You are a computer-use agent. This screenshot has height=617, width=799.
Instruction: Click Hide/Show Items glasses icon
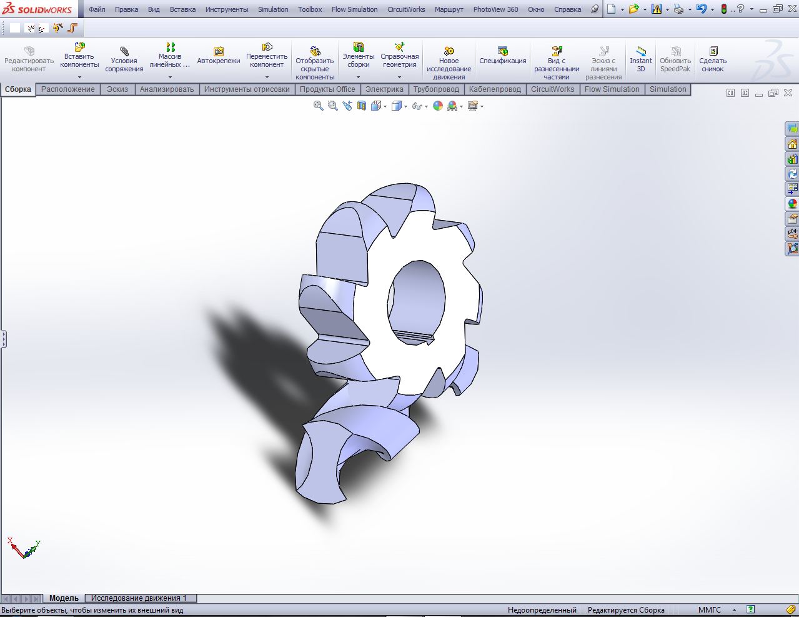(417, 106)
